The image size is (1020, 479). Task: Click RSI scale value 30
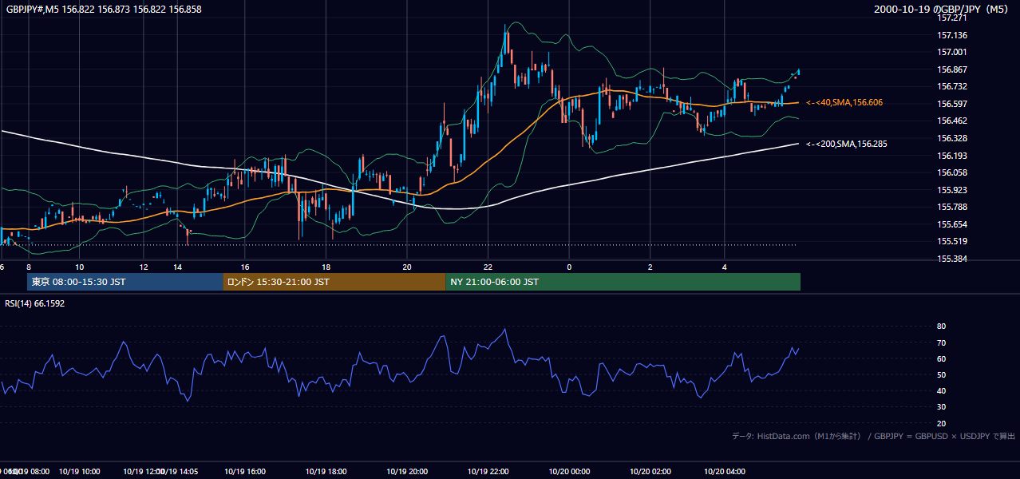point(941,407)
